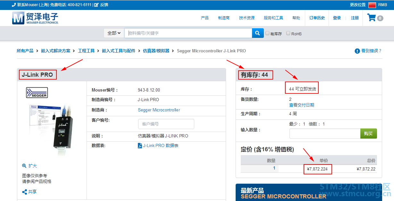Open the Segger Microcontroller manufacturer link

159,110
